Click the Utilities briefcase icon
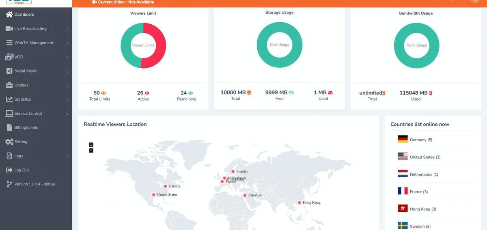This screenshot has width=487, height=230. coord(9,85)
